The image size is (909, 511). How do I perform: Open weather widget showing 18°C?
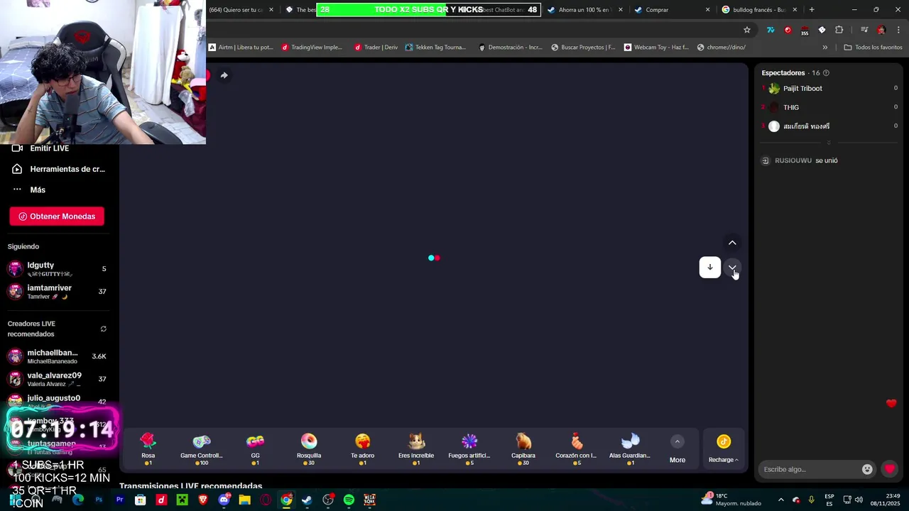731,500
